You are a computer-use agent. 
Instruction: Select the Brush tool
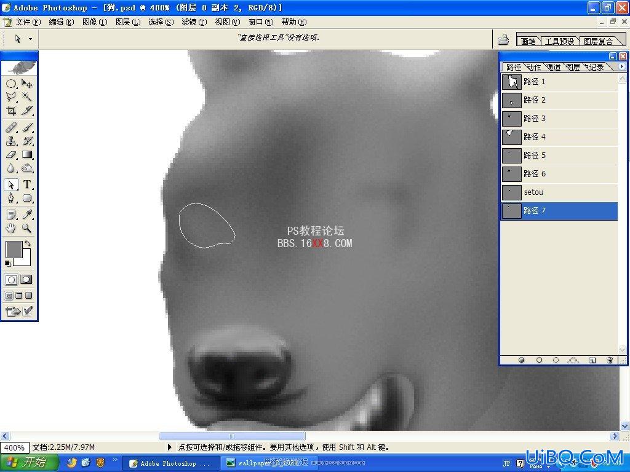[26, 127]
